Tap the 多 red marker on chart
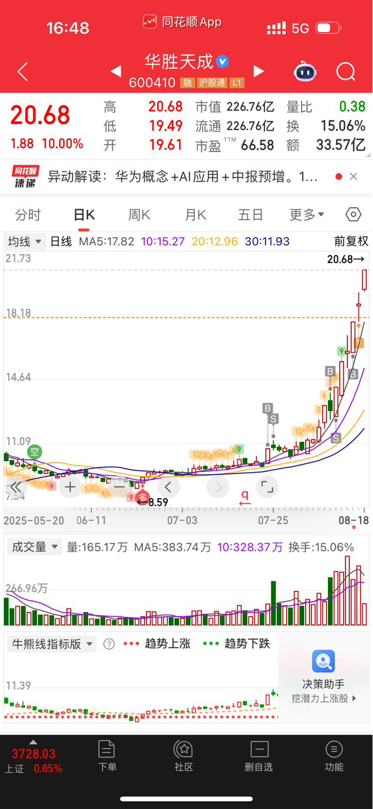373x809 pixels. [x=143, y=498]
